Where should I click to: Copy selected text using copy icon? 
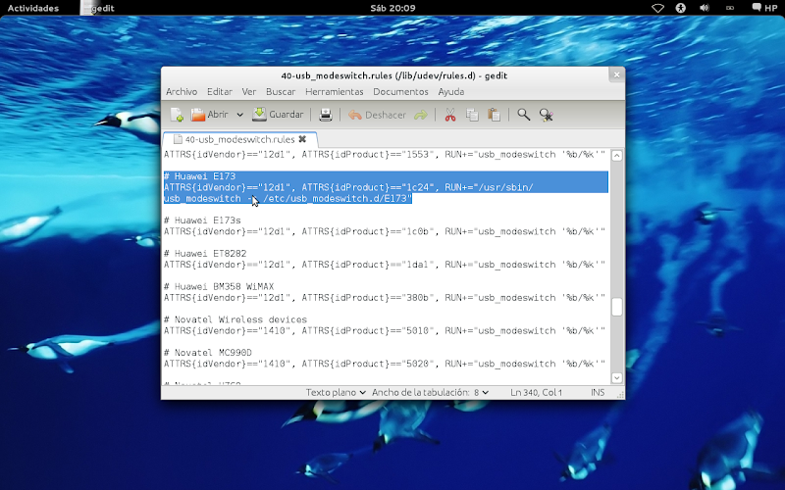coord(472,115)
